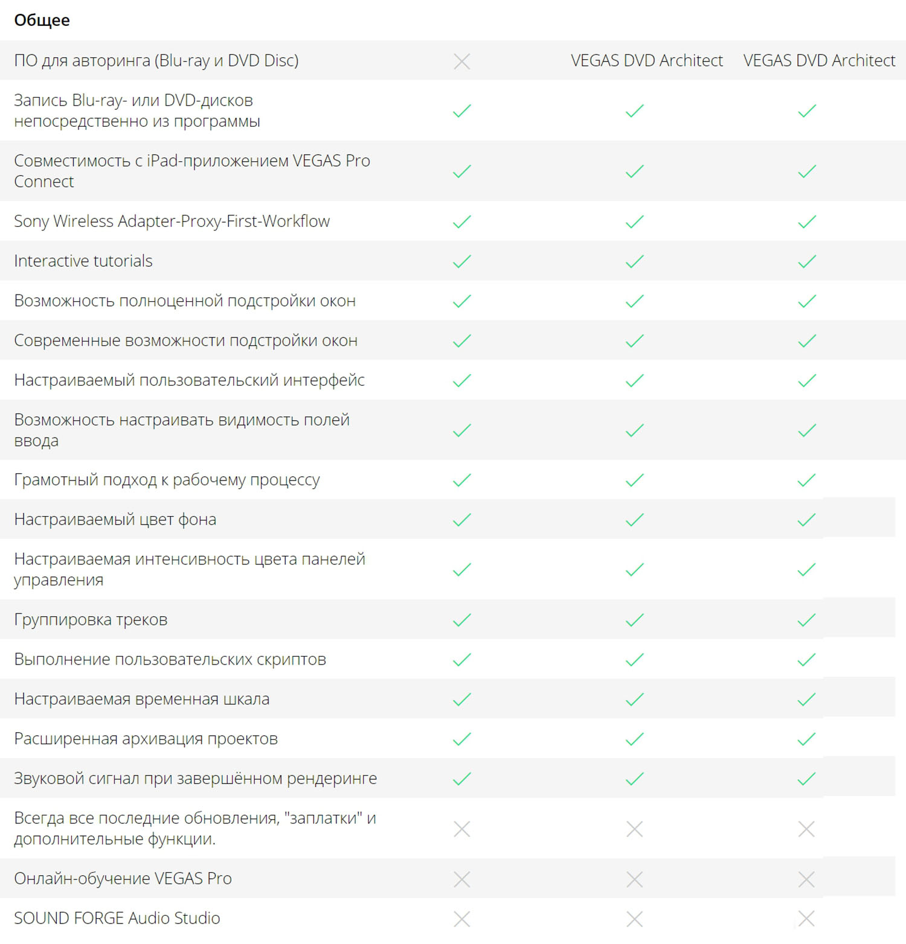Image resolution: width=906 pixels, height=944 pixels.
Task: Click the last-column checkmark for Грамотный подход row
Action: [x=807, y=480]
